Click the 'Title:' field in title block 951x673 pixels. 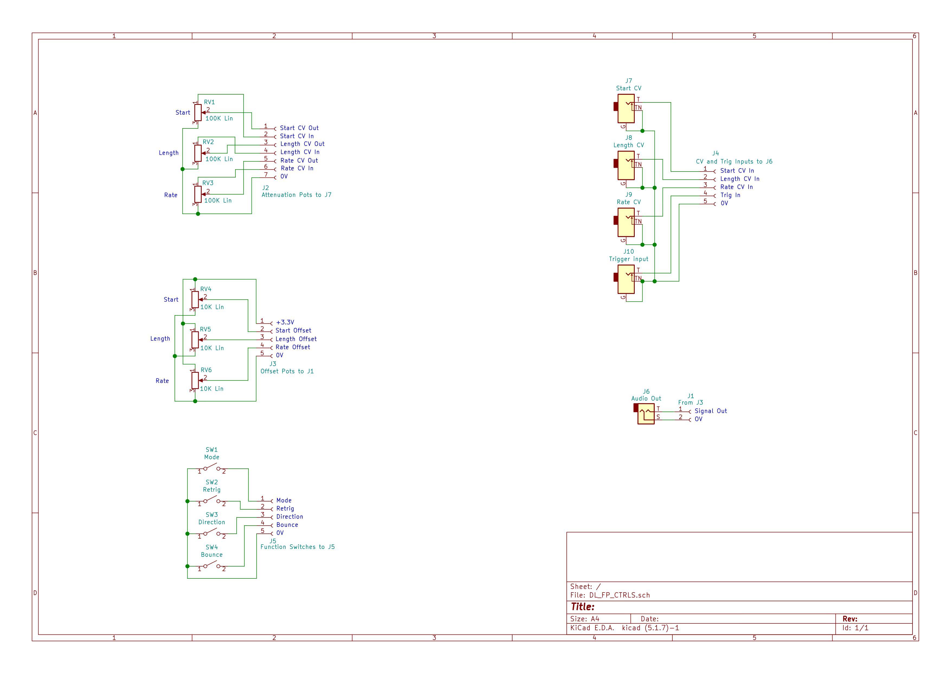pos(582,607)
